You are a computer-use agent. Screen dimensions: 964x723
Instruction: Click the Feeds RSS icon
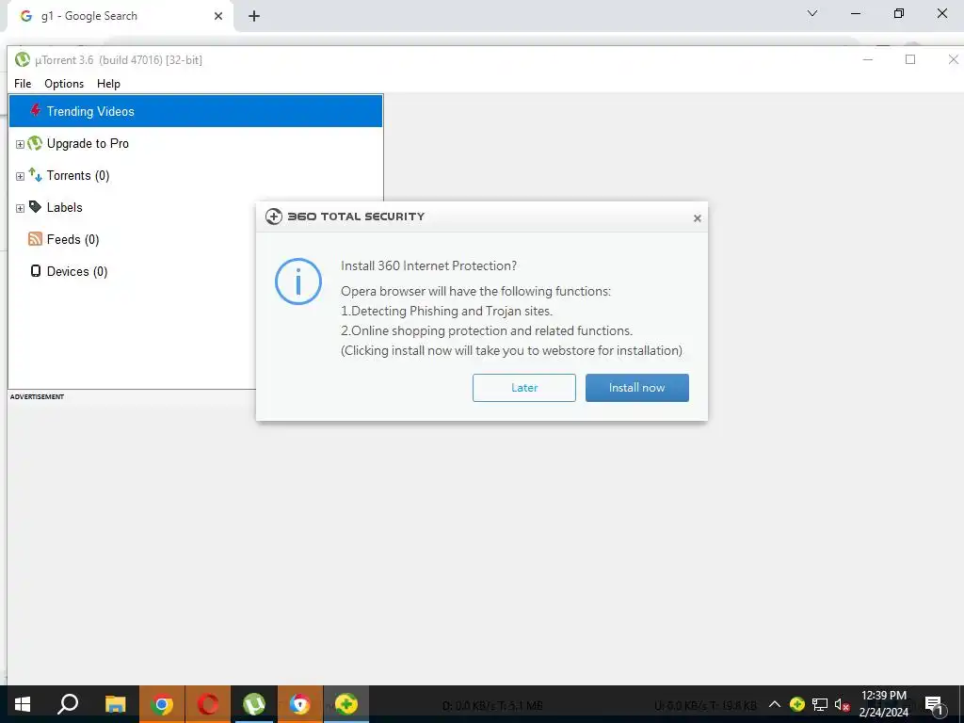[x=35, y=239]
